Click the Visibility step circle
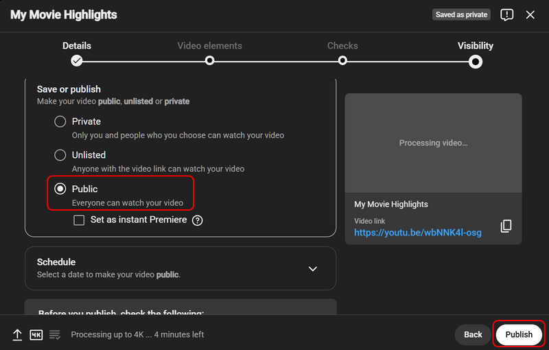Screen dimensions: 549x350 point(475,62)
